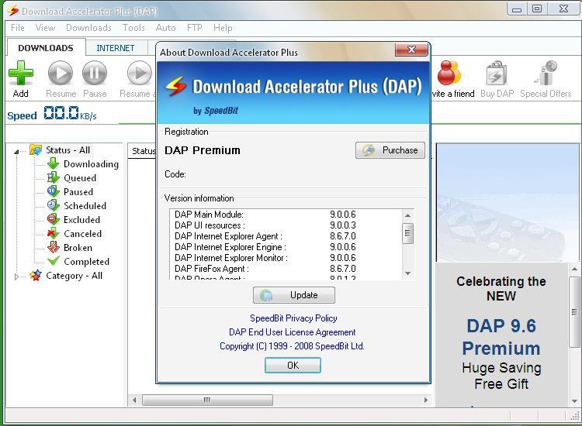Open the Downloads menu
582x426 pixels.
(x=88, y=28)
